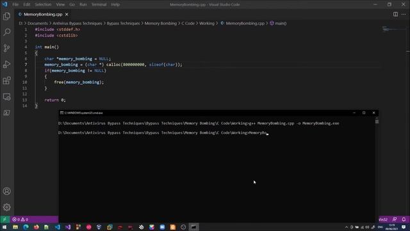Open the Search view in activity bar
Screen dimensions: 410x231
point(7,32)
